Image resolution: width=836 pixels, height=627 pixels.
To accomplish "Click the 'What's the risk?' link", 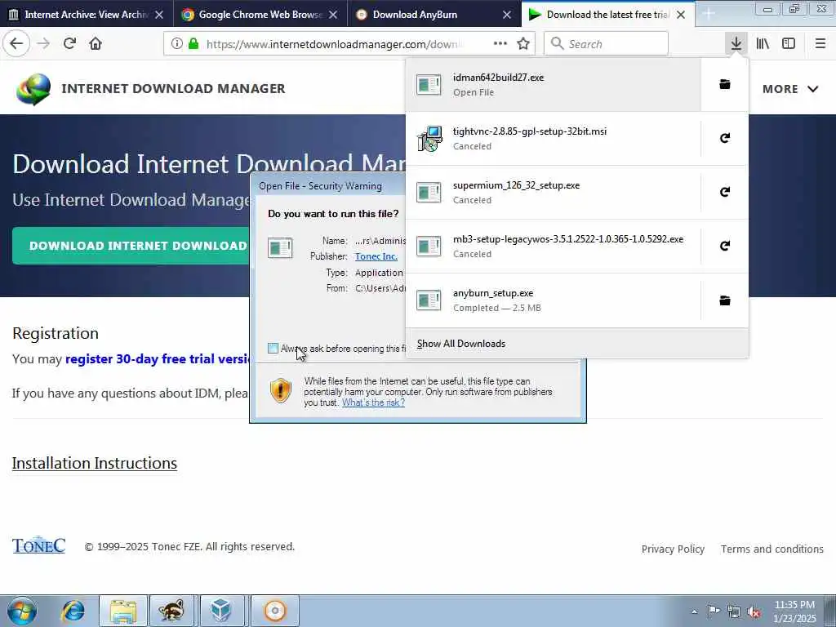I will (373, 402).
